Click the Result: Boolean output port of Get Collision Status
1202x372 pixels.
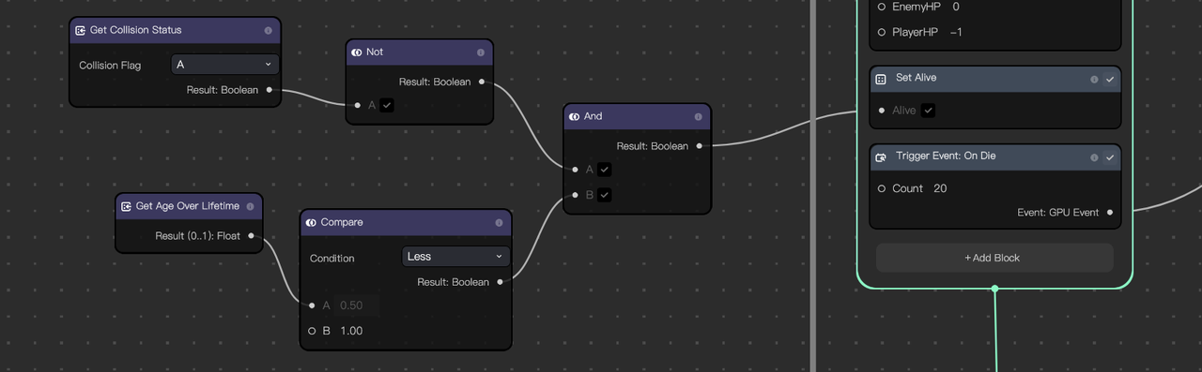(270, 90)
